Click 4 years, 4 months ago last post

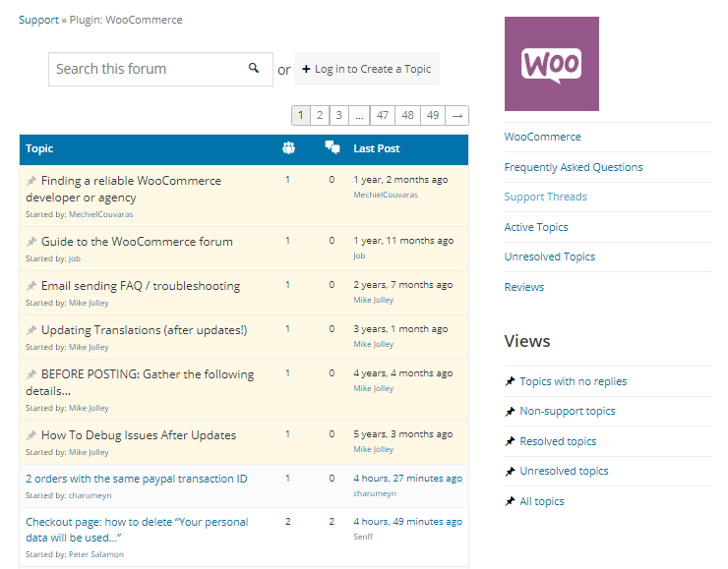pos(403,373)
